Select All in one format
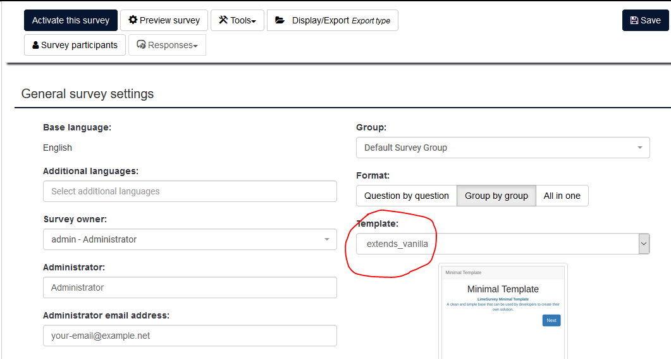This screenshot has width=671, height=359. (x=562, y=196)
